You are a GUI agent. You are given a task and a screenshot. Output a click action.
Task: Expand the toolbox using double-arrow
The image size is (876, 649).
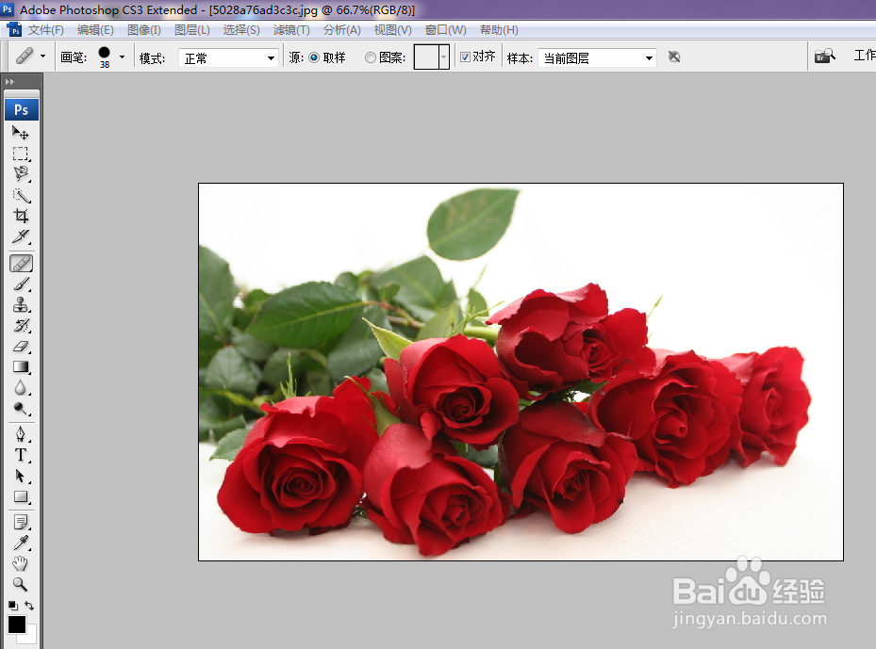pos(9,81)
